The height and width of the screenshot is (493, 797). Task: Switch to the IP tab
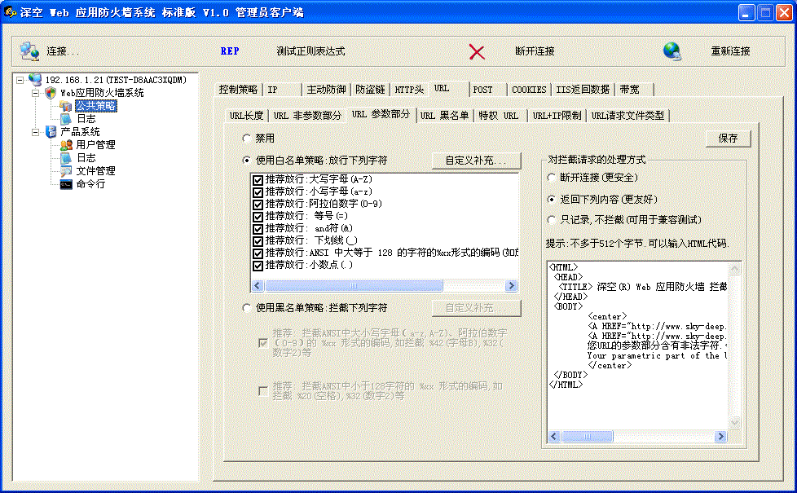282,90
